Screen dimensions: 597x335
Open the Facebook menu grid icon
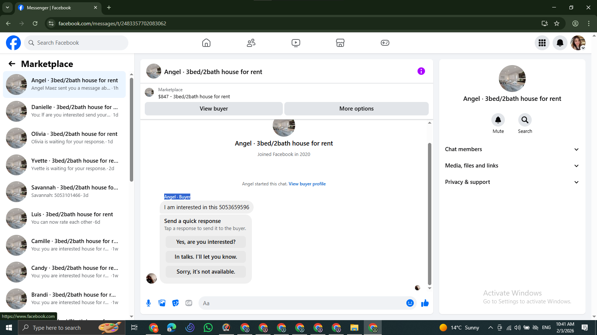(x=542, y=43)
